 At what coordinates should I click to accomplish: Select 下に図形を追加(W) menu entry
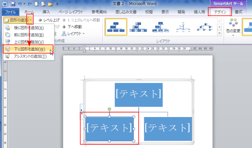(28, 49)
